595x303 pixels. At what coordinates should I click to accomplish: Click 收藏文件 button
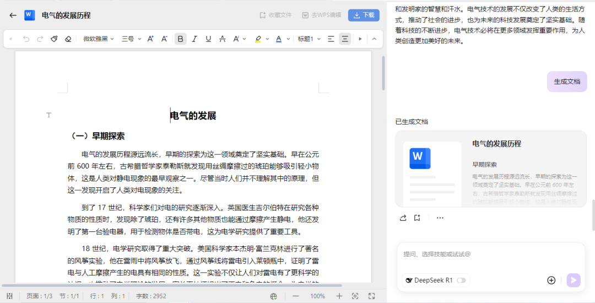(x=275, y=15)
